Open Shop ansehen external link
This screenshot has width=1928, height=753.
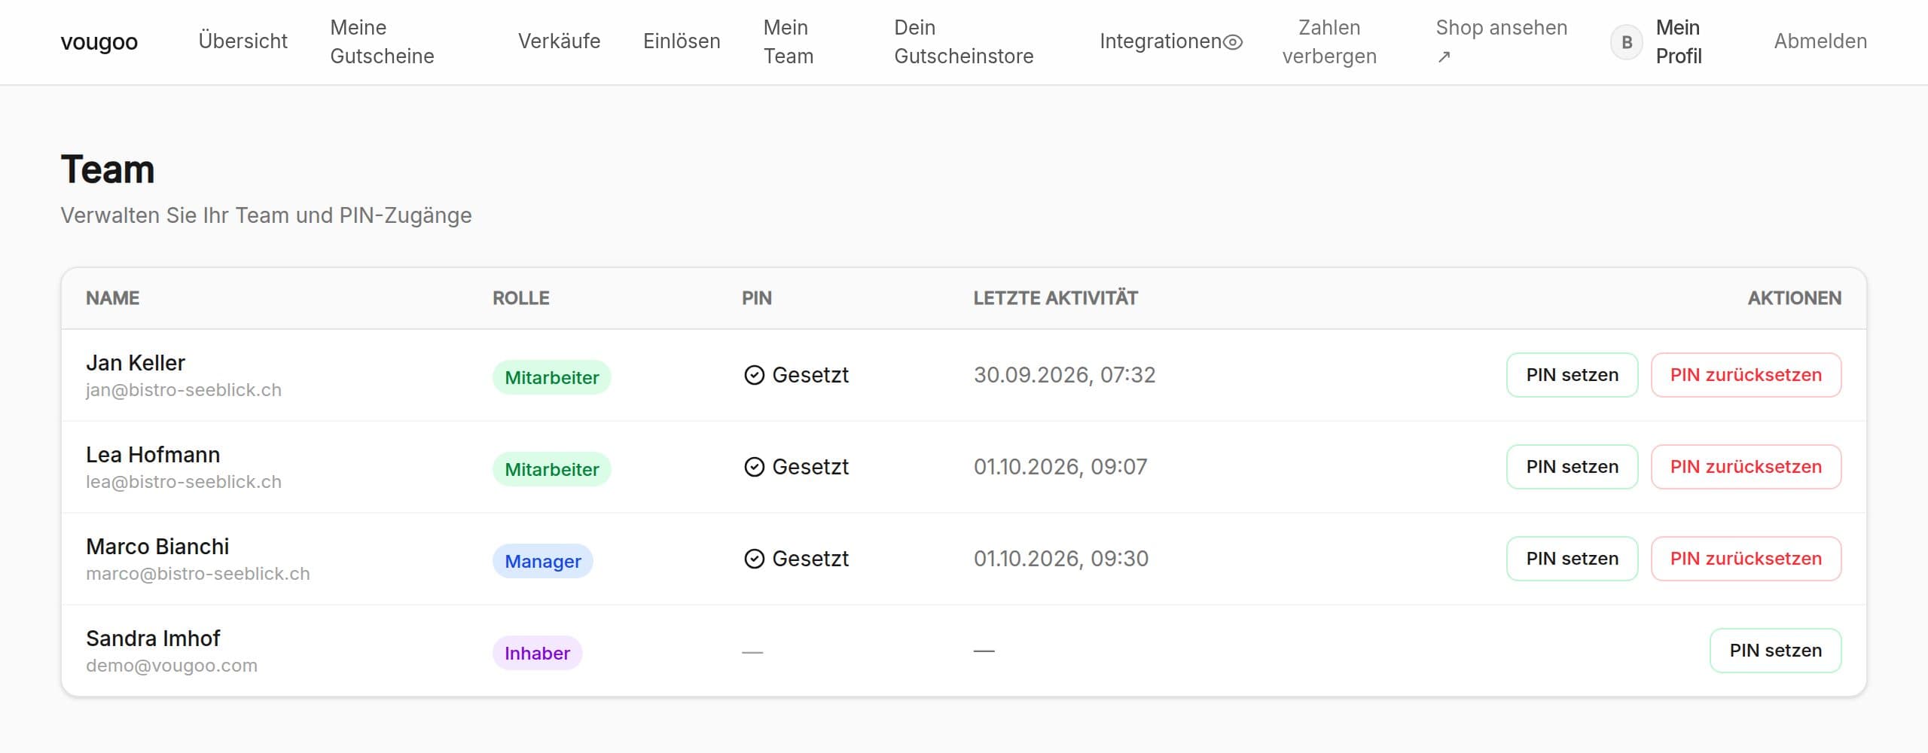[1501, 41]
